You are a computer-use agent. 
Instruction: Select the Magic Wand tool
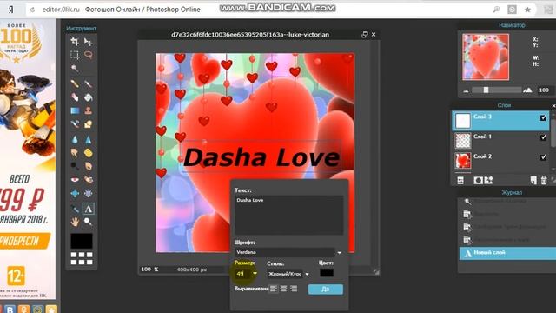[75, 68]
